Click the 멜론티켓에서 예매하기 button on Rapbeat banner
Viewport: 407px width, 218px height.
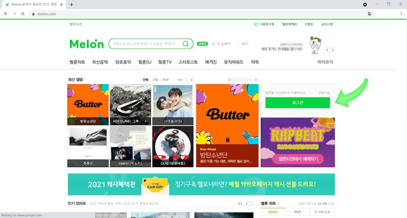(298, 159)
